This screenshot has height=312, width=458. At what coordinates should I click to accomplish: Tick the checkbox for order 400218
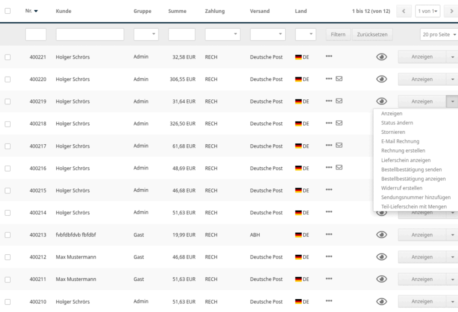click(8, 124)
